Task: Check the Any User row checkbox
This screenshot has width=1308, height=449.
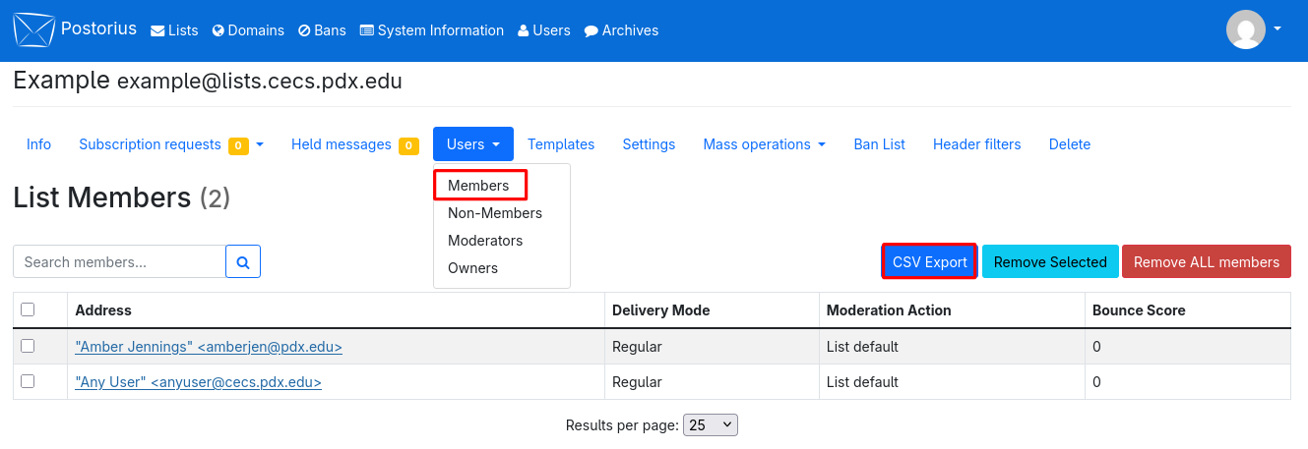Action: coord(28,381)
